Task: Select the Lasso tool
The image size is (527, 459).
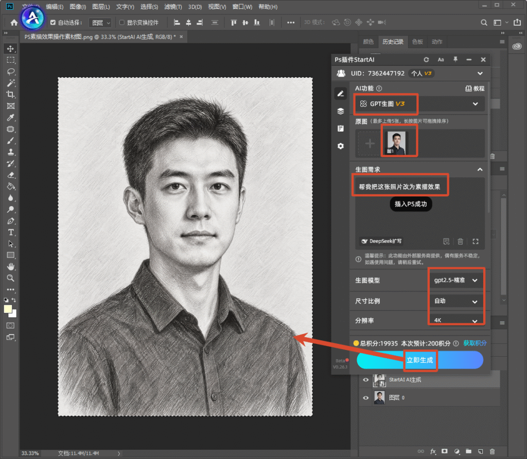Action: (10, 71)
